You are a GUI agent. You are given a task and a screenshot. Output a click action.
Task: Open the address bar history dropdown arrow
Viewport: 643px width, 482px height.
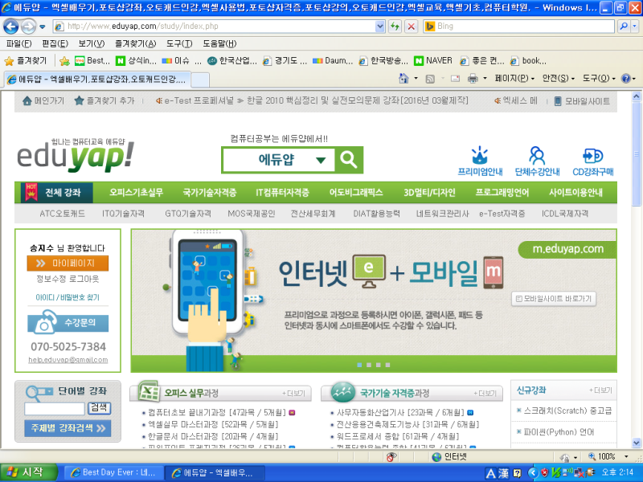coord(380,27)
